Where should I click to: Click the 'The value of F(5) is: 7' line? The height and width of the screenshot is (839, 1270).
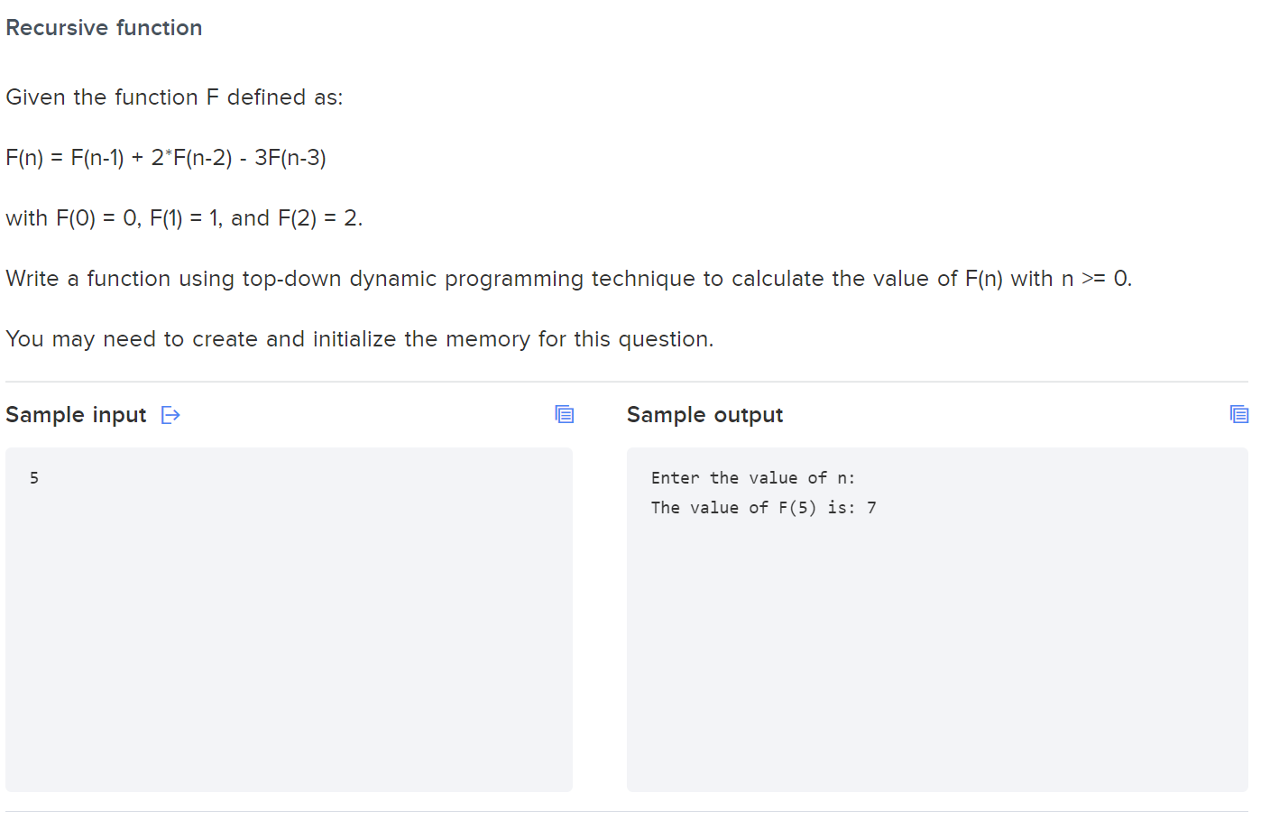pyautogui.click(x=764, y=508)
